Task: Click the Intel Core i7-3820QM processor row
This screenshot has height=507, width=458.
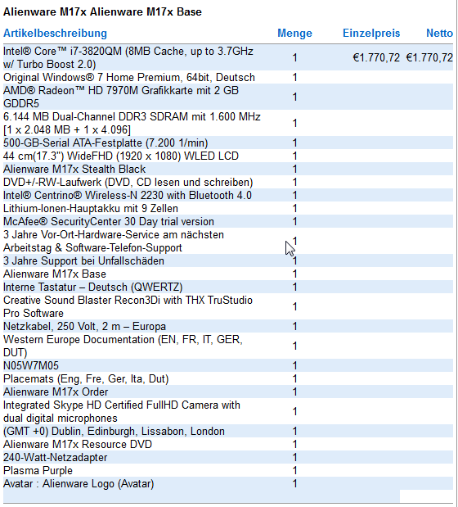Action: 228,57
